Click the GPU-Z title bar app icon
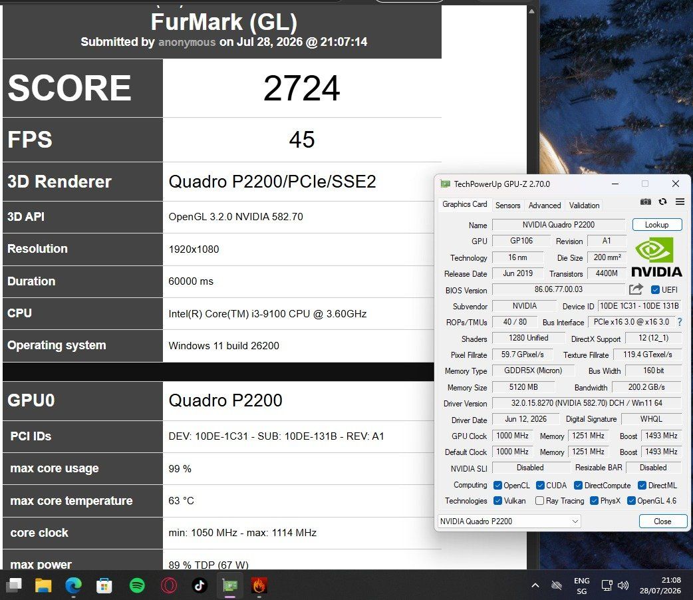The height and width of the screenshot is (600, 693). pyautogui.click(x=445, y=184)
